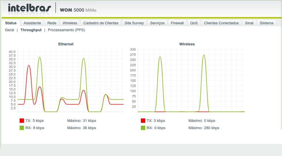Click Wireless TX red color swatch
282x156 pixels.
(143, 120)
